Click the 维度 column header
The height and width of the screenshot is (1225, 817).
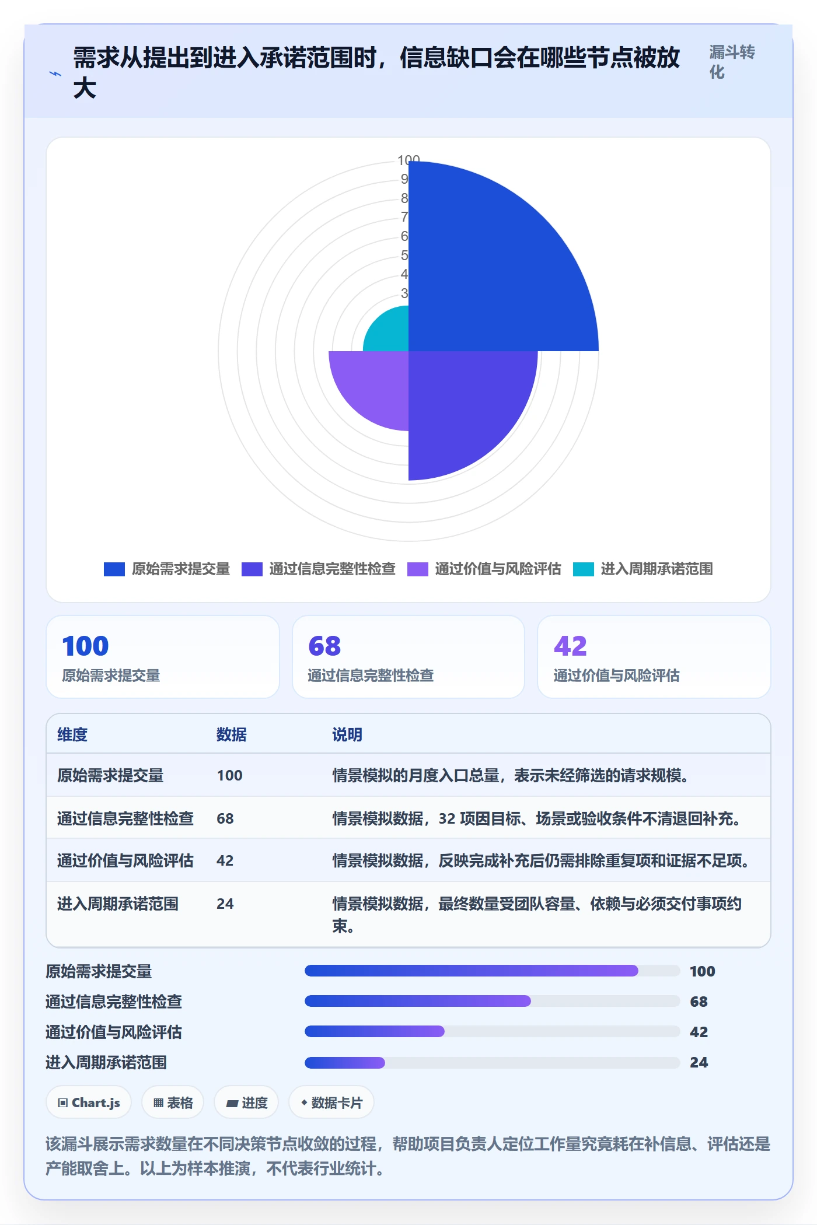(x=72, y=734)
